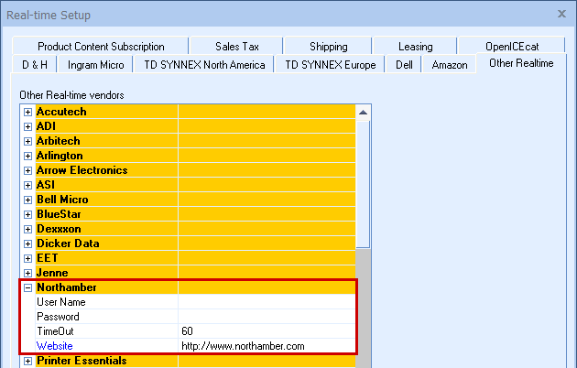Expand the BlueStar vendor node
Viewport: 577px width, 368px height.
point(28,214)
